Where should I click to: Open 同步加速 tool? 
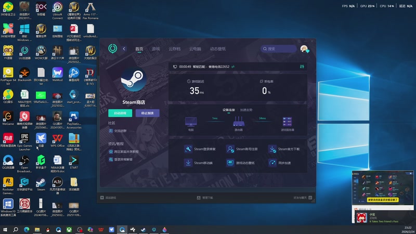(280, 163)
